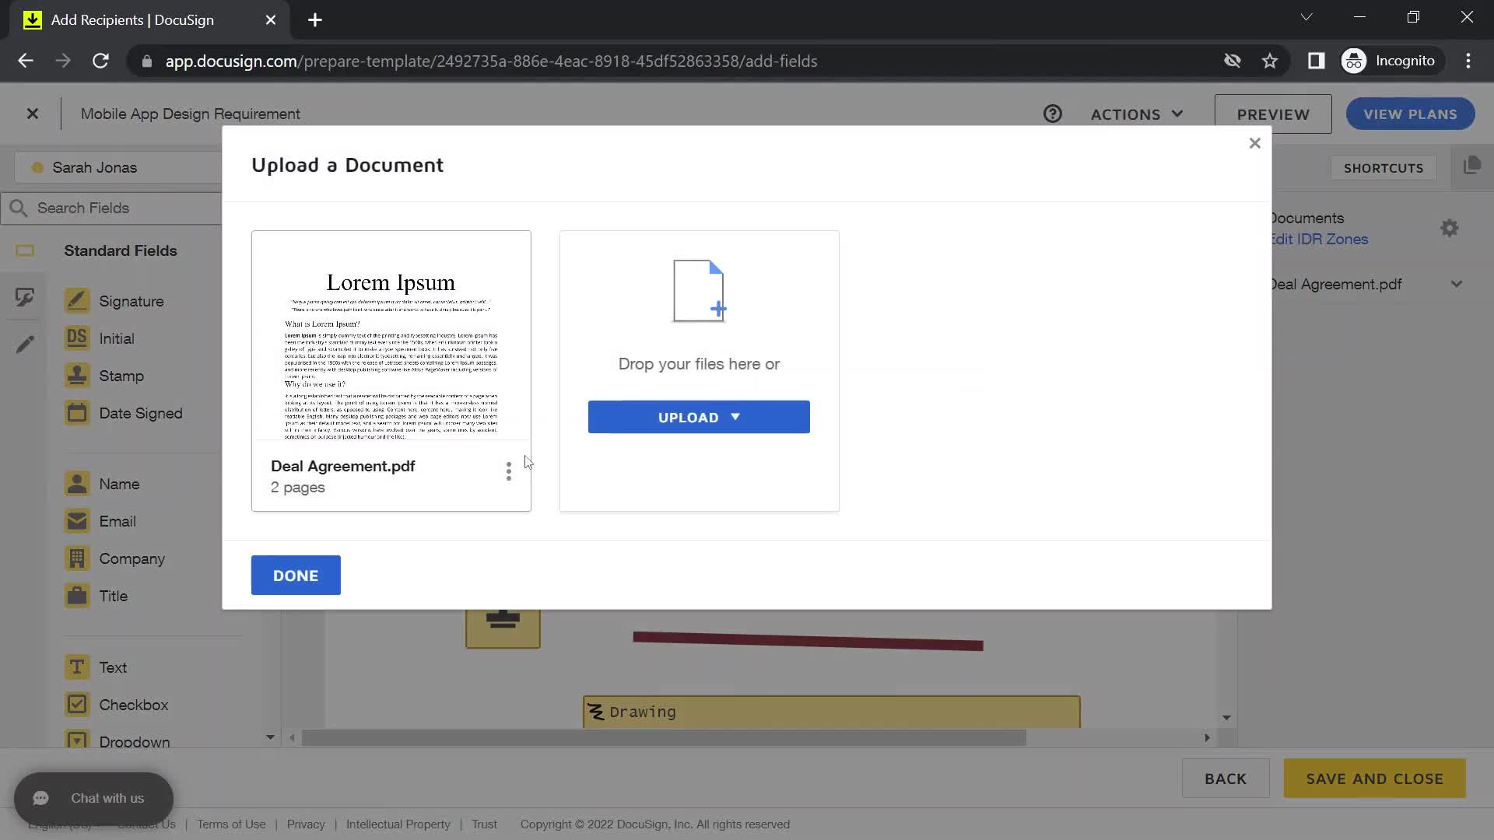Open the ACTIONS menu in toolbar
1494x840 pixels.
point(1135,114)
